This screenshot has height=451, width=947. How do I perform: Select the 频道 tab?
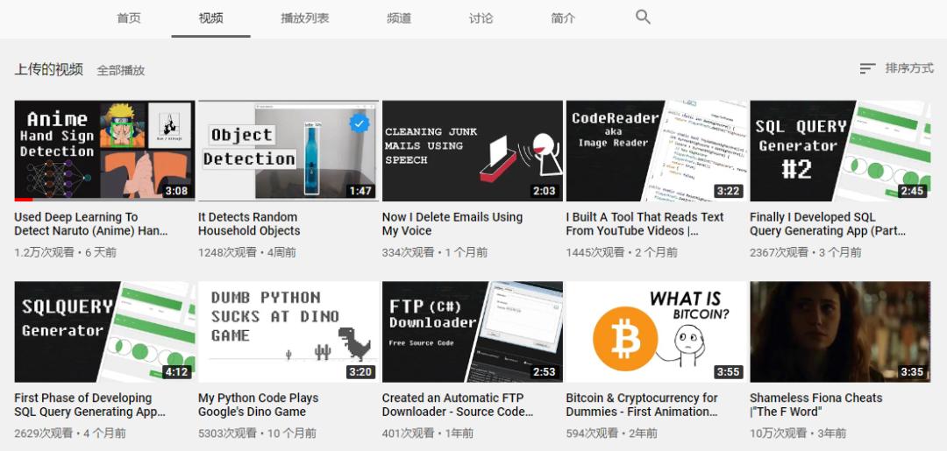[399, 18]
